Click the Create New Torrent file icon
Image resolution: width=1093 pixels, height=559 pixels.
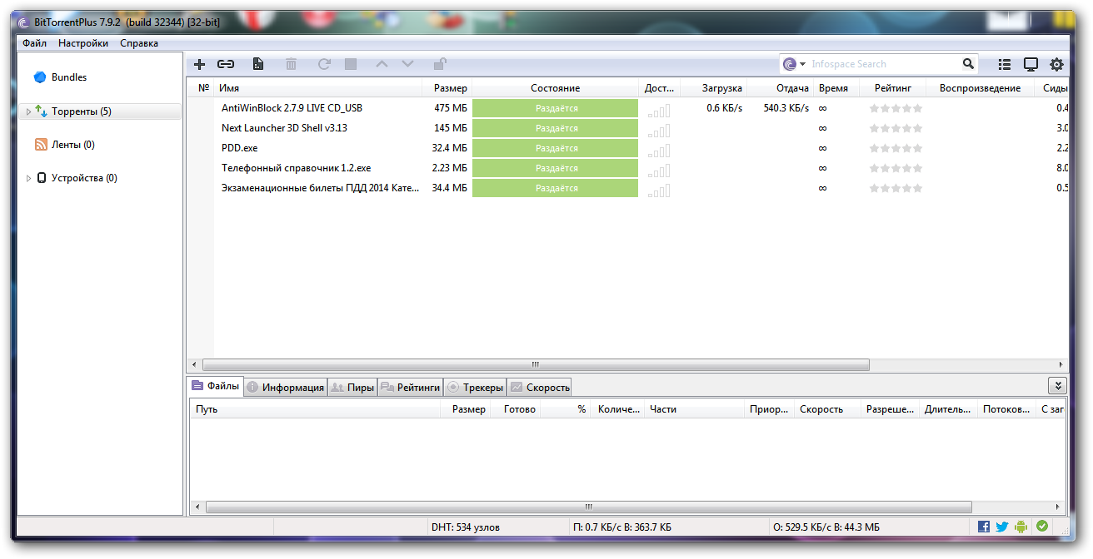(258, 64)
